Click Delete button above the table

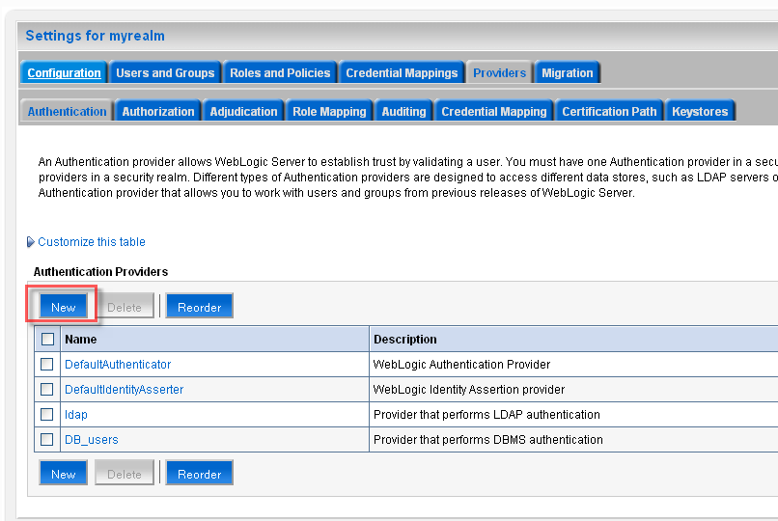click(125, 308)
